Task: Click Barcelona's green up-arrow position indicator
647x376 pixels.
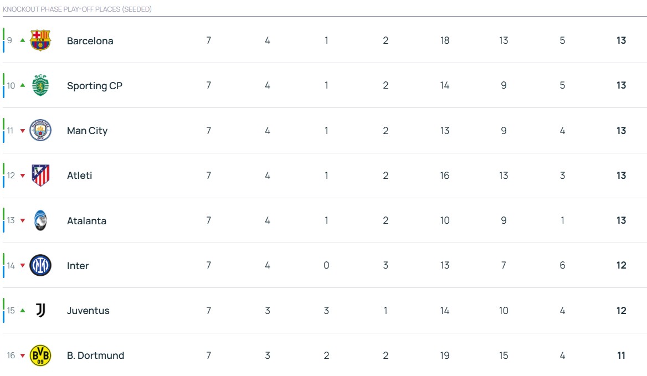Action: pos(23,40)
